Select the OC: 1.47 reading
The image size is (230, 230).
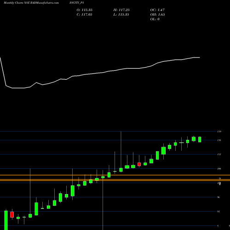[x=157, y=10]
